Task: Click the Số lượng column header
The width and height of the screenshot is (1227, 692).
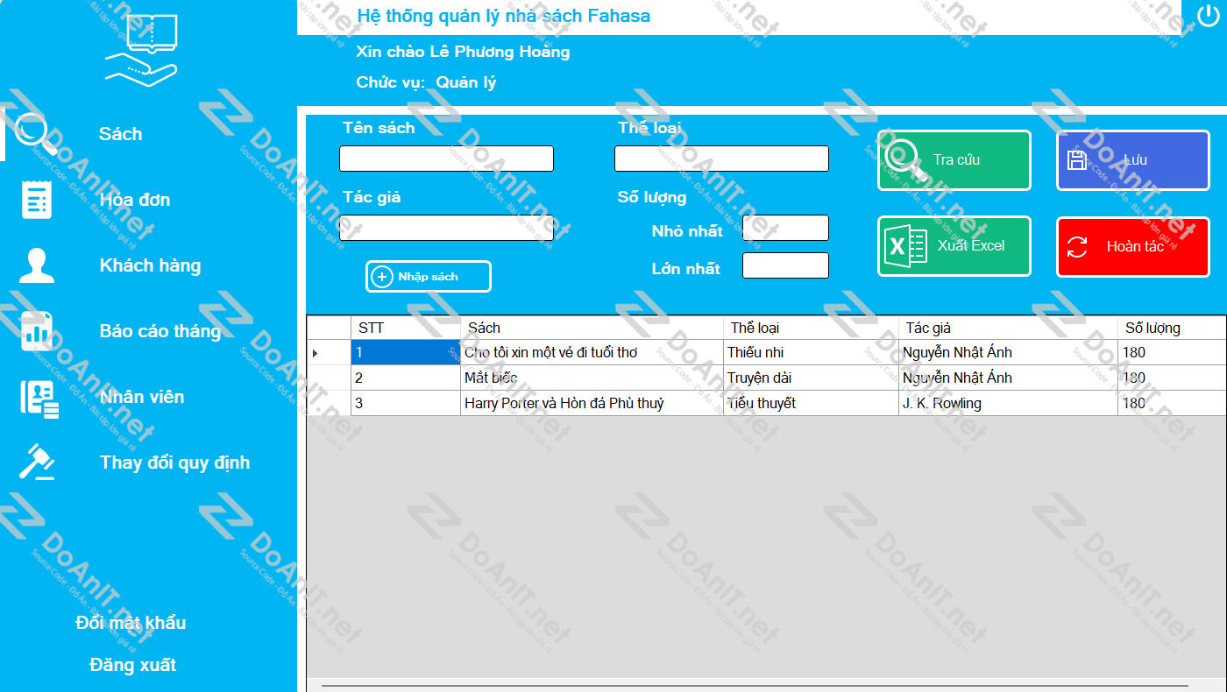Action: [1172, 328]
